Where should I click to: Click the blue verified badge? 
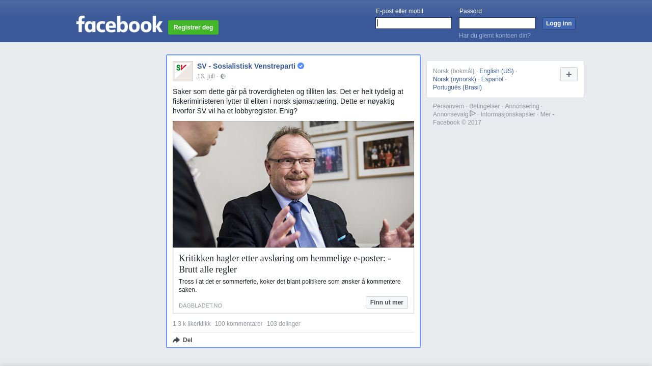click(x=301, y=66)
